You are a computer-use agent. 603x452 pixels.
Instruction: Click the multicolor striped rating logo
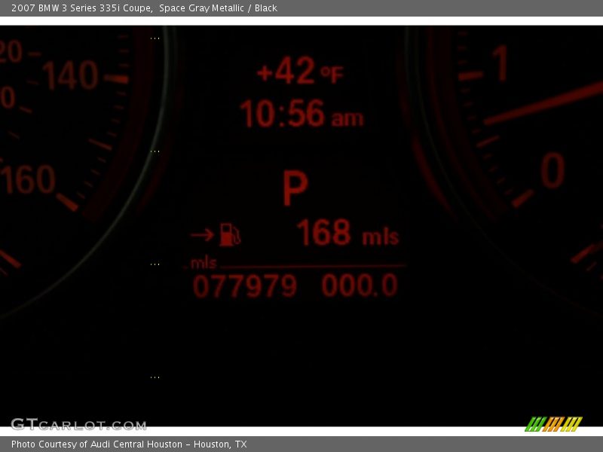[x=554, y=424]
